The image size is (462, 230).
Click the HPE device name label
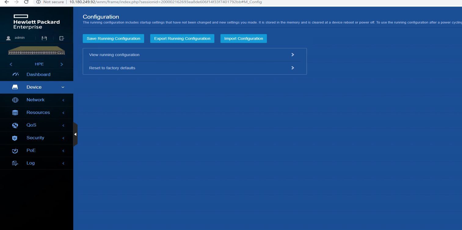click(39, 64)
